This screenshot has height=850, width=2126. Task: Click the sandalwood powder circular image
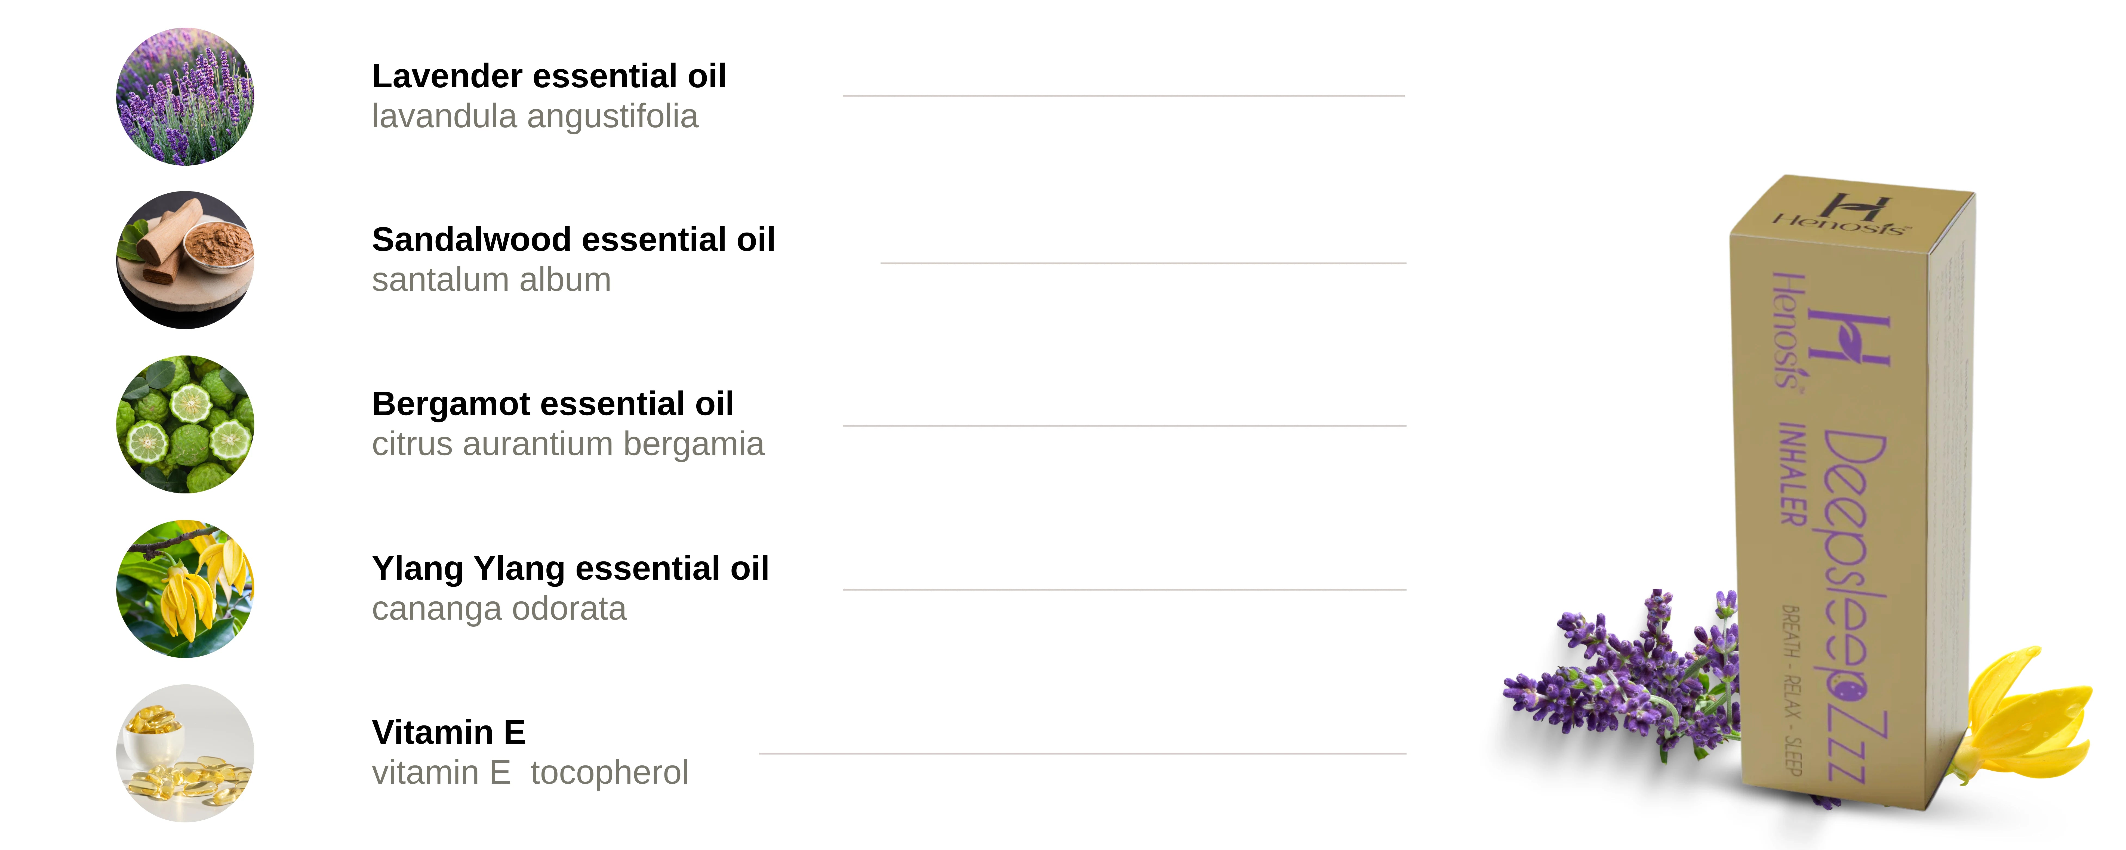pyautogui.click(x=185, y=260)
